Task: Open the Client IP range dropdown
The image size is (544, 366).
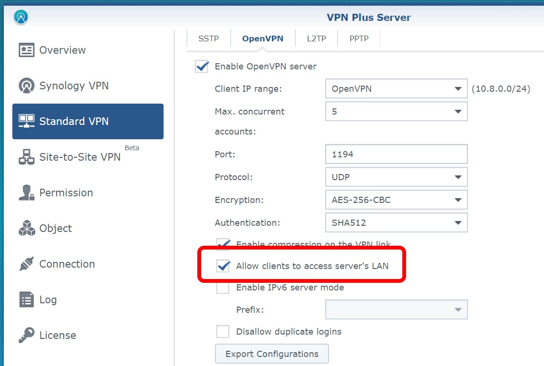Action: 396,89
